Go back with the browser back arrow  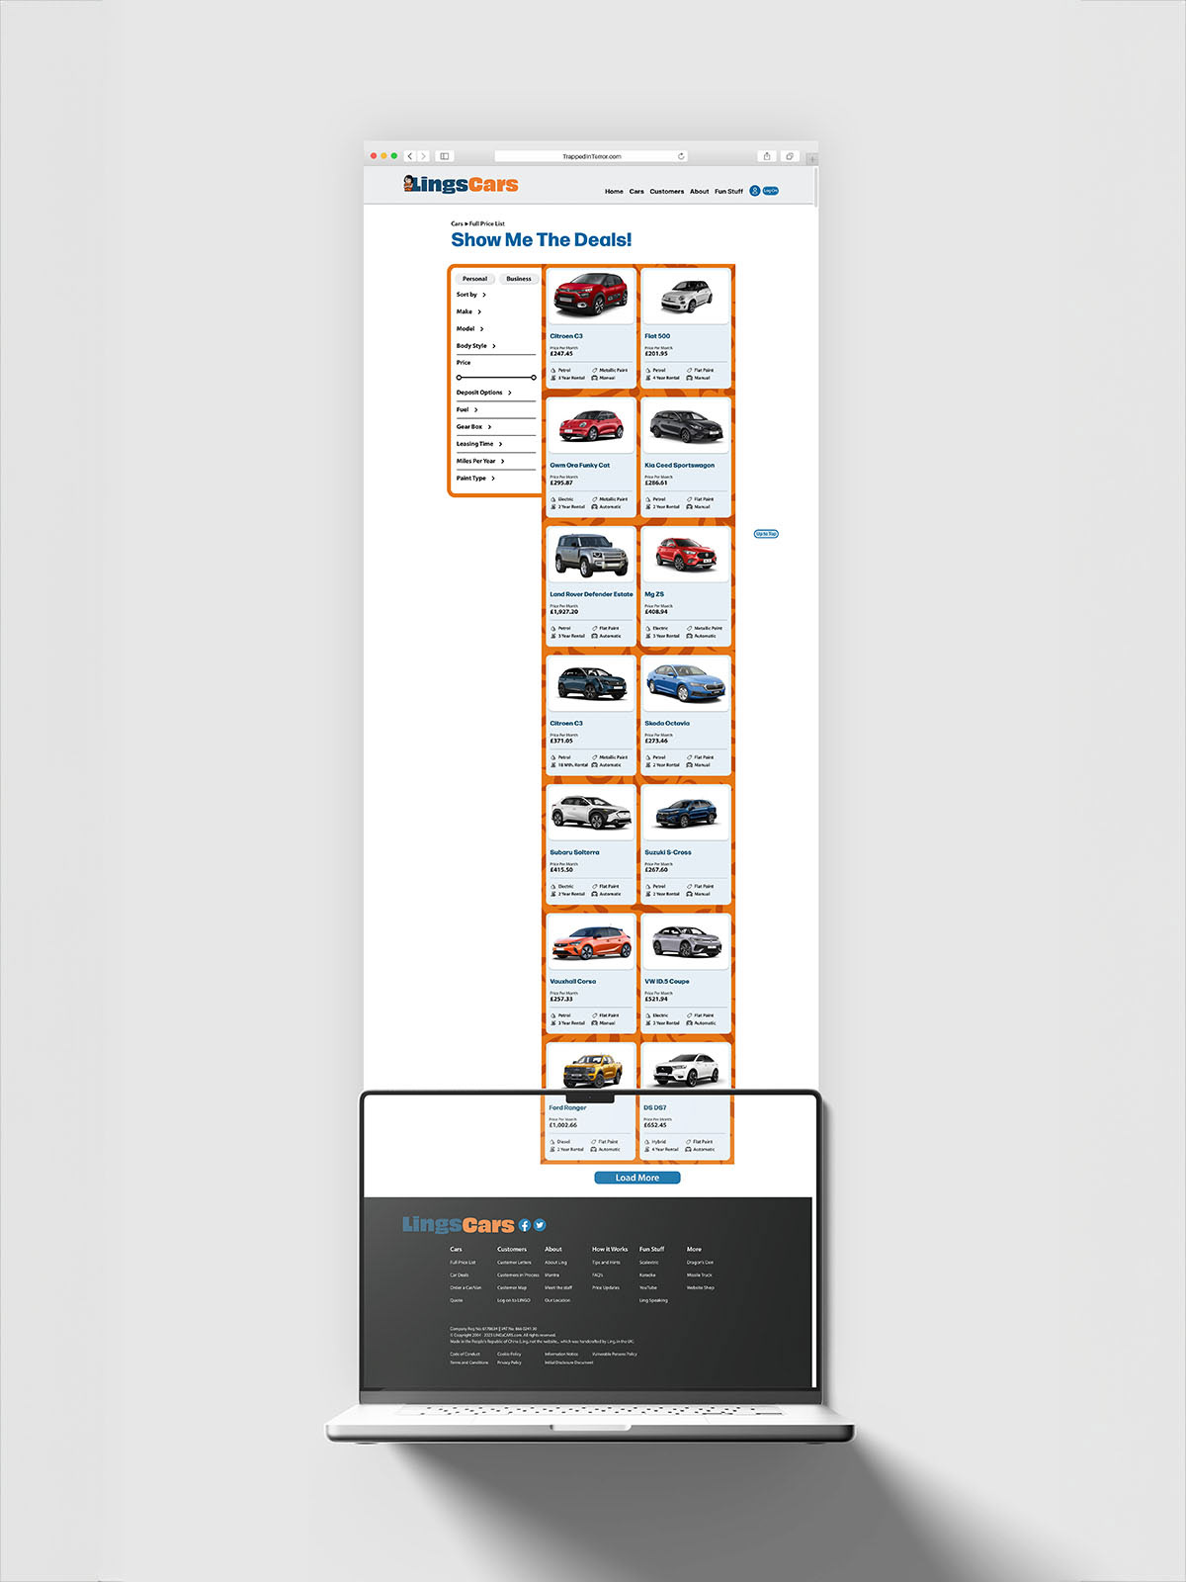(x=410, y=156)
